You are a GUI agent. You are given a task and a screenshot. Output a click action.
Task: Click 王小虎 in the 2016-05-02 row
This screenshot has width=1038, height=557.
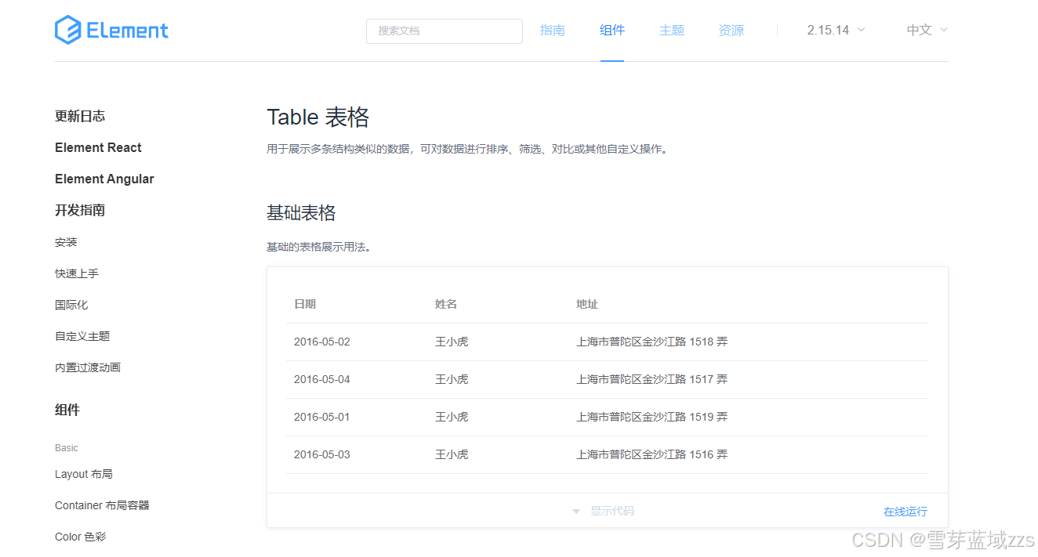452,342
